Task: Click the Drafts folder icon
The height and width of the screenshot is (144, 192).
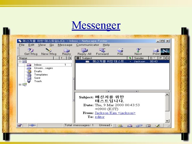Action: coord(29,71)
